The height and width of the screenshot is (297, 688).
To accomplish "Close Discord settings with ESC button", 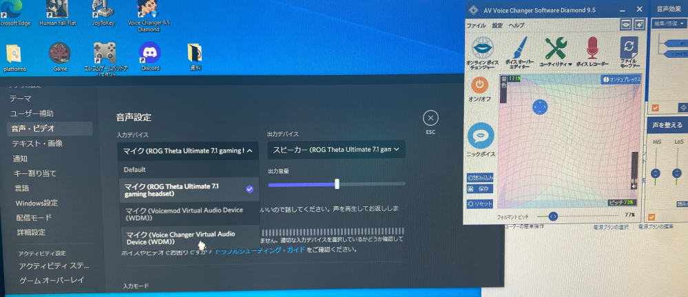I will [x=431, y=118].
